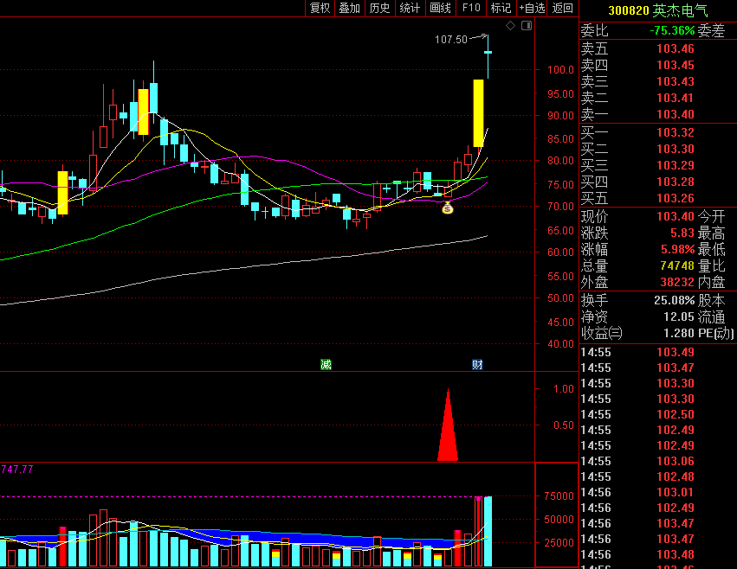Click the diamond icon above chart
The image size is (737, 569).
coord(510,26)
